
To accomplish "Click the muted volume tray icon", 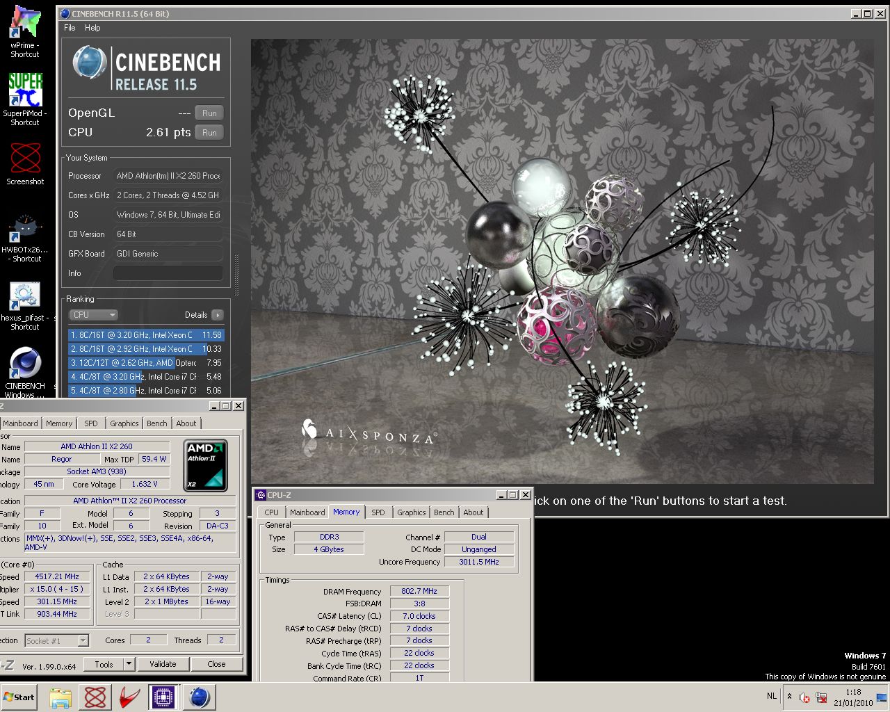I will (x=804, y=697).
